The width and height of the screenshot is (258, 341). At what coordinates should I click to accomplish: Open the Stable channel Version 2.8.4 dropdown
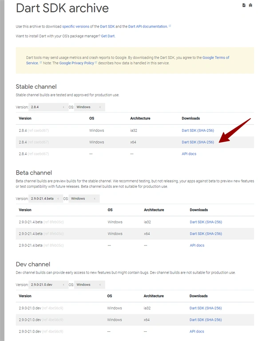(x=48, y=107)
